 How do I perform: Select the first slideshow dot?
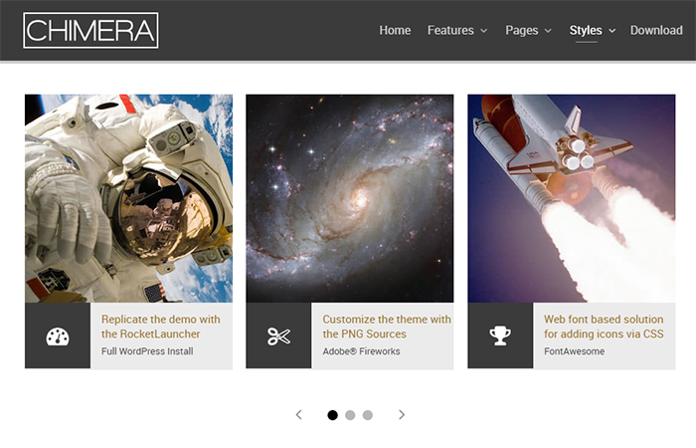tap(332, 415)
